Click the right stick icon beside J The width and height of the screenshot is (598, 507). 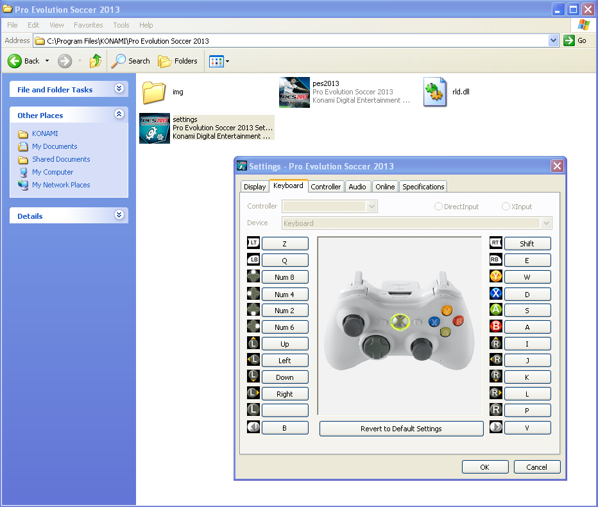[x=496, y=359]
